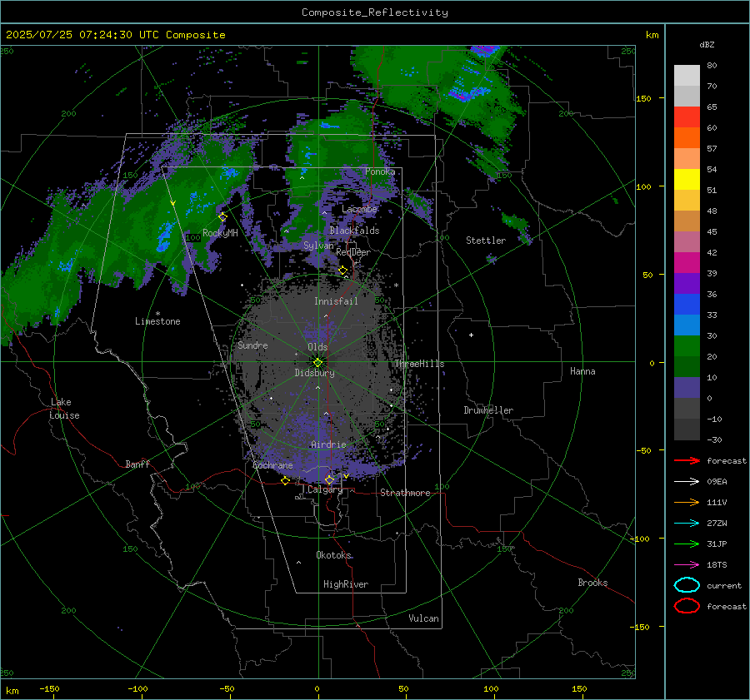Click the magenta 18TS arrow icon
This screenshot has width=750, height=700.
coord(687,565)
